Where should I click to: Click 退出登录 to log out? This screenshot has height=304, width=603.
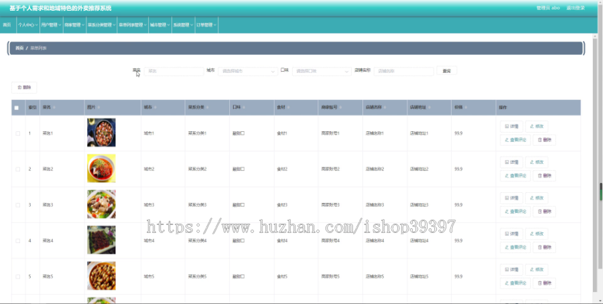tap(576, 7)
